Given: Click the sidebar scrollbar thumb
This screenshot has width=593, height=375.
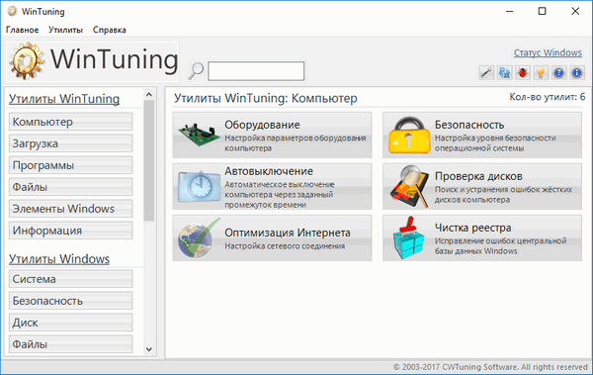Looking at the screenshot, I should [149, 160].
